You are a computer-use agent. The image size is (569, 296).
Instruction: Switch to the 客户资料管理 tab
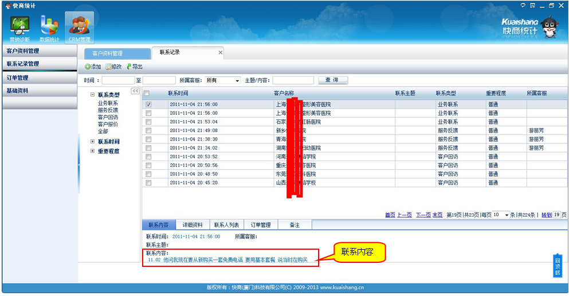[108, 53]
